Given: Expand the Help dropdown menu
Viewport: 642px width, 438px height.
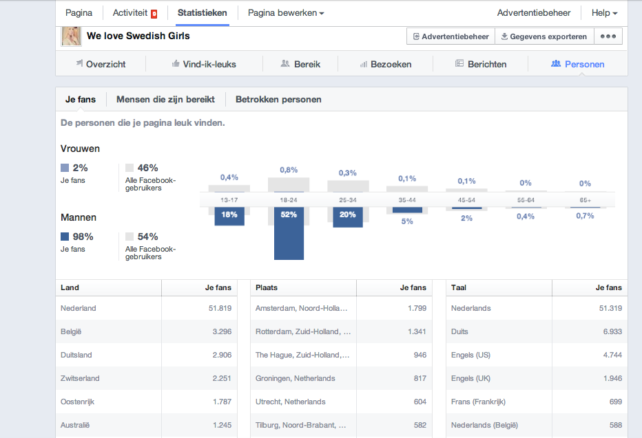Looking at the screenshot, I should pyautogui.click(x=604, y=13).
